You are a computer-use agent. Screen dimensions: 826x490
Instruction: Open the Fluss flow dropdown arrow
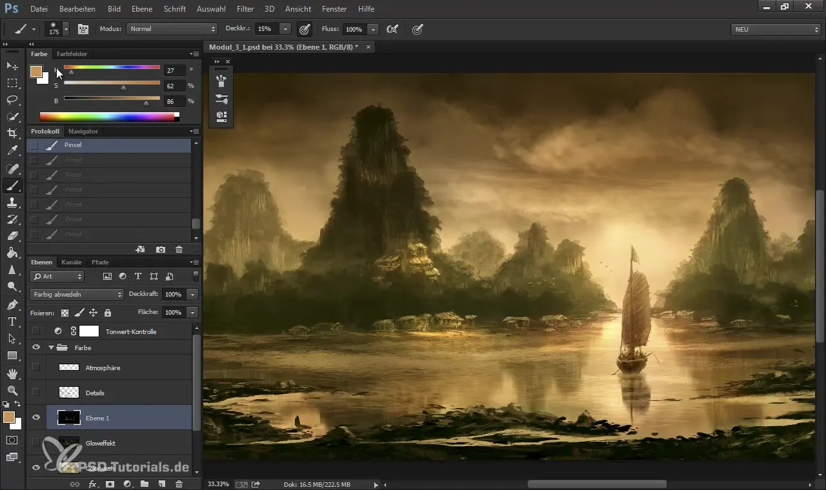tap(373, 29)
